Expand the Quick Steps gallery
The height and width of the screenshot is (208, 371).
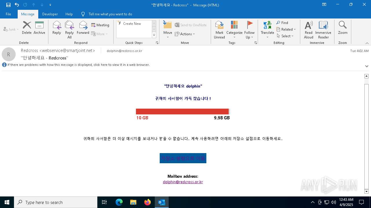[x=154, y=35]
